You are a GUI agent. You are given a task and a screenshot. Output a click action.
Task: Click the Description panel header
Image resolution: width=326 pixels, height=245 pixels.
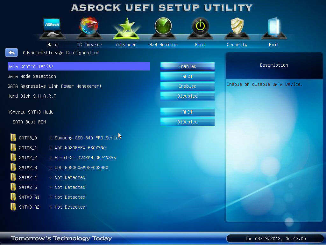coord(274,65)
